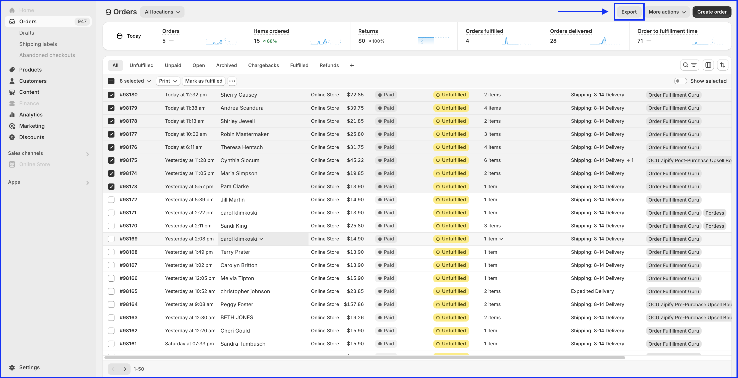Click the Products tag icon
Screen dimensions: 738x378
(12, 70)
